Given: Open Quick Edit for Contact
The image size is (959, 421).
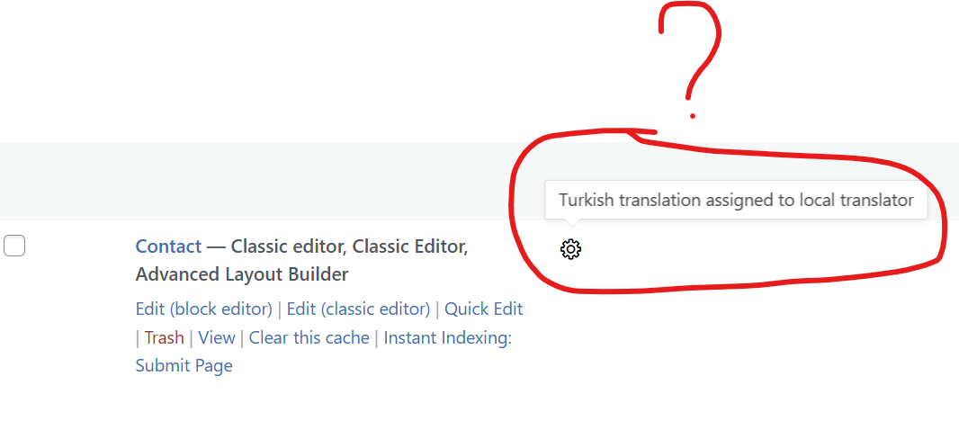Looking at the screenshot, I should [x=484, y=309].
